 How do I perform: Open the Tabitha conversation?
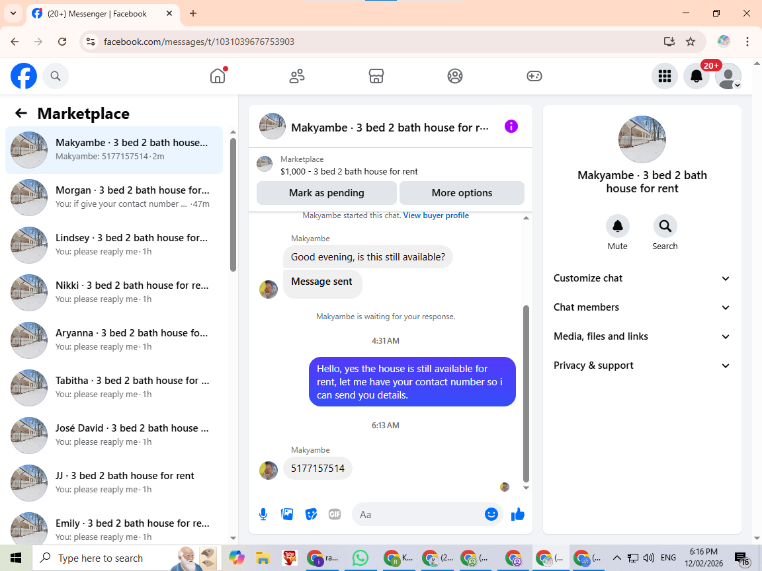[x=114, y=387]
